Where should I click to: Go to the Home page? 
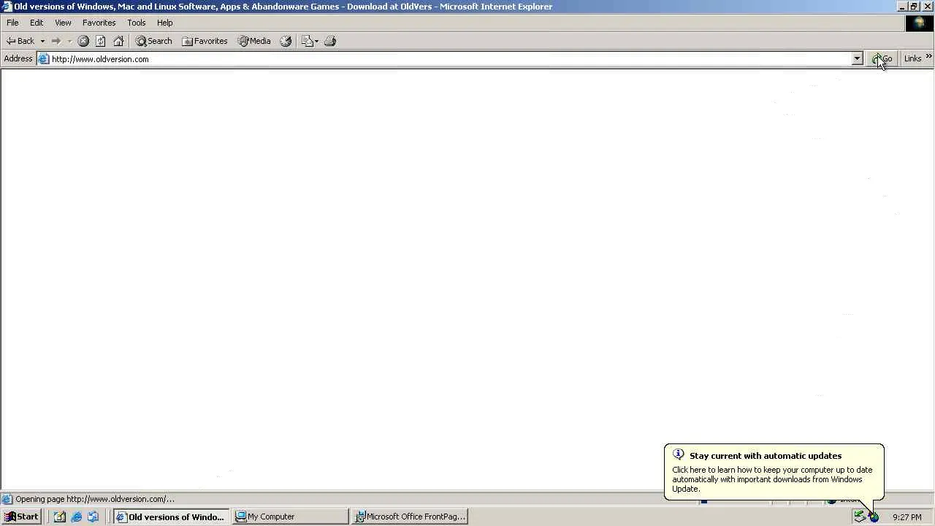click(118, 41)
